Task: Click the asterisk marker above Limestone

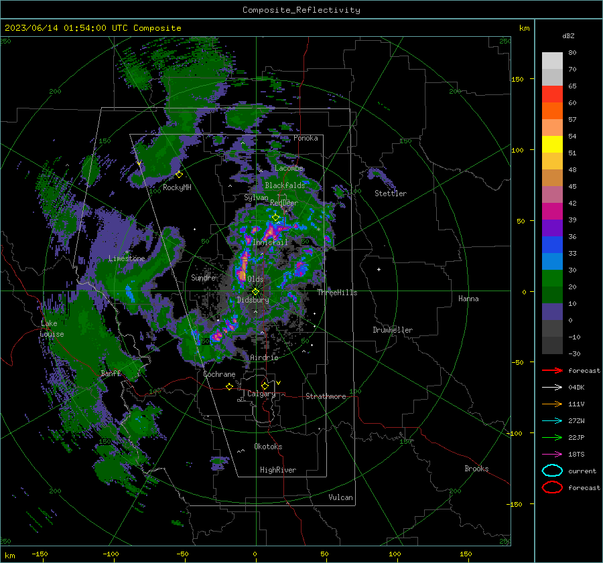Action: coord(127,252)
